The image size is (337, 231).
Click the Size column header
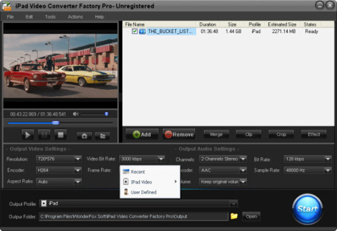(x=232, y=24)
